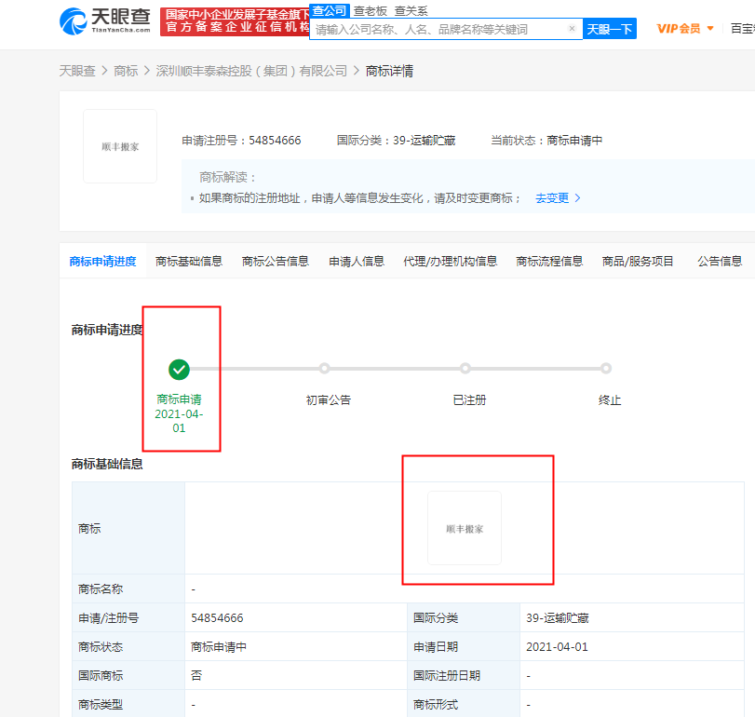Select the 查关系 search tab
This screenshot has height=717, width=755.
411,10
